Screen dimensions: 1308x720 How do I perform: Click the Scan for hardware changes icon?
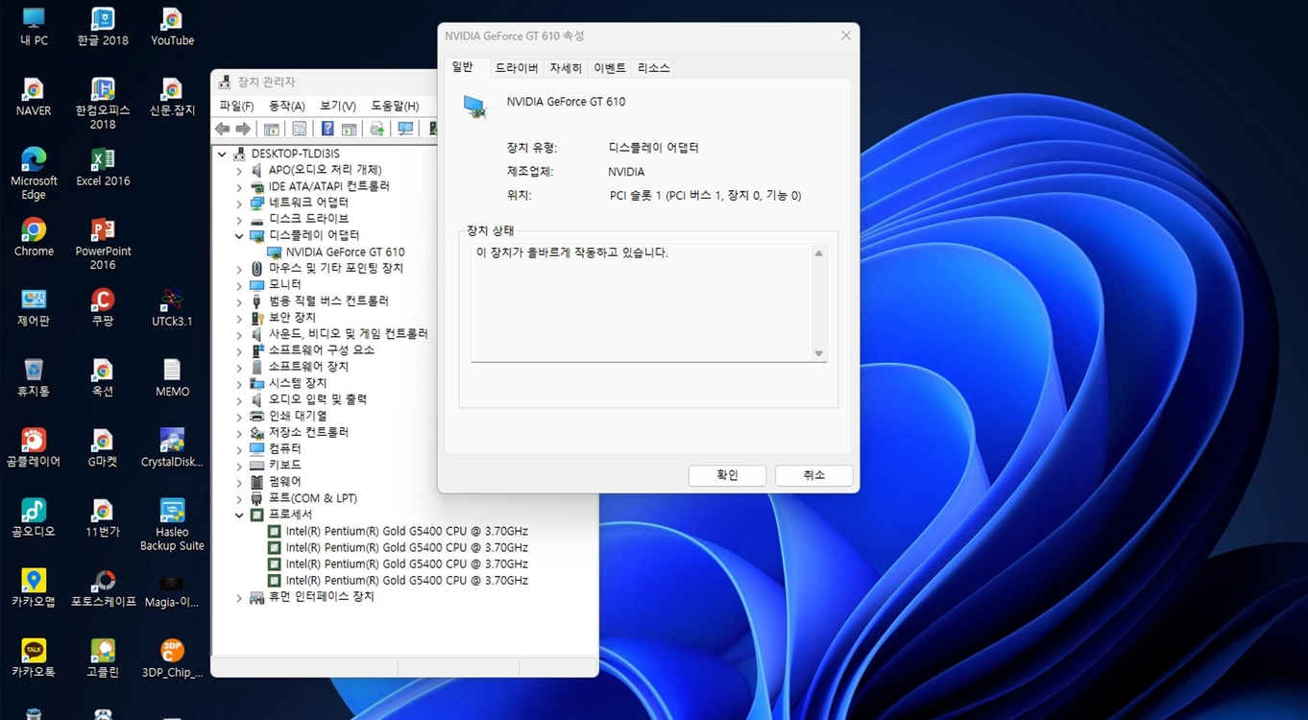point(405,129)
